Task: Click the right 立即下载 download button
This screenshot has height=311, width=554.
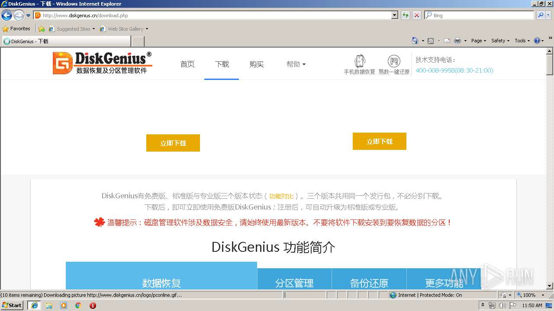Action: pyautogui.click(x=380, y=141)
